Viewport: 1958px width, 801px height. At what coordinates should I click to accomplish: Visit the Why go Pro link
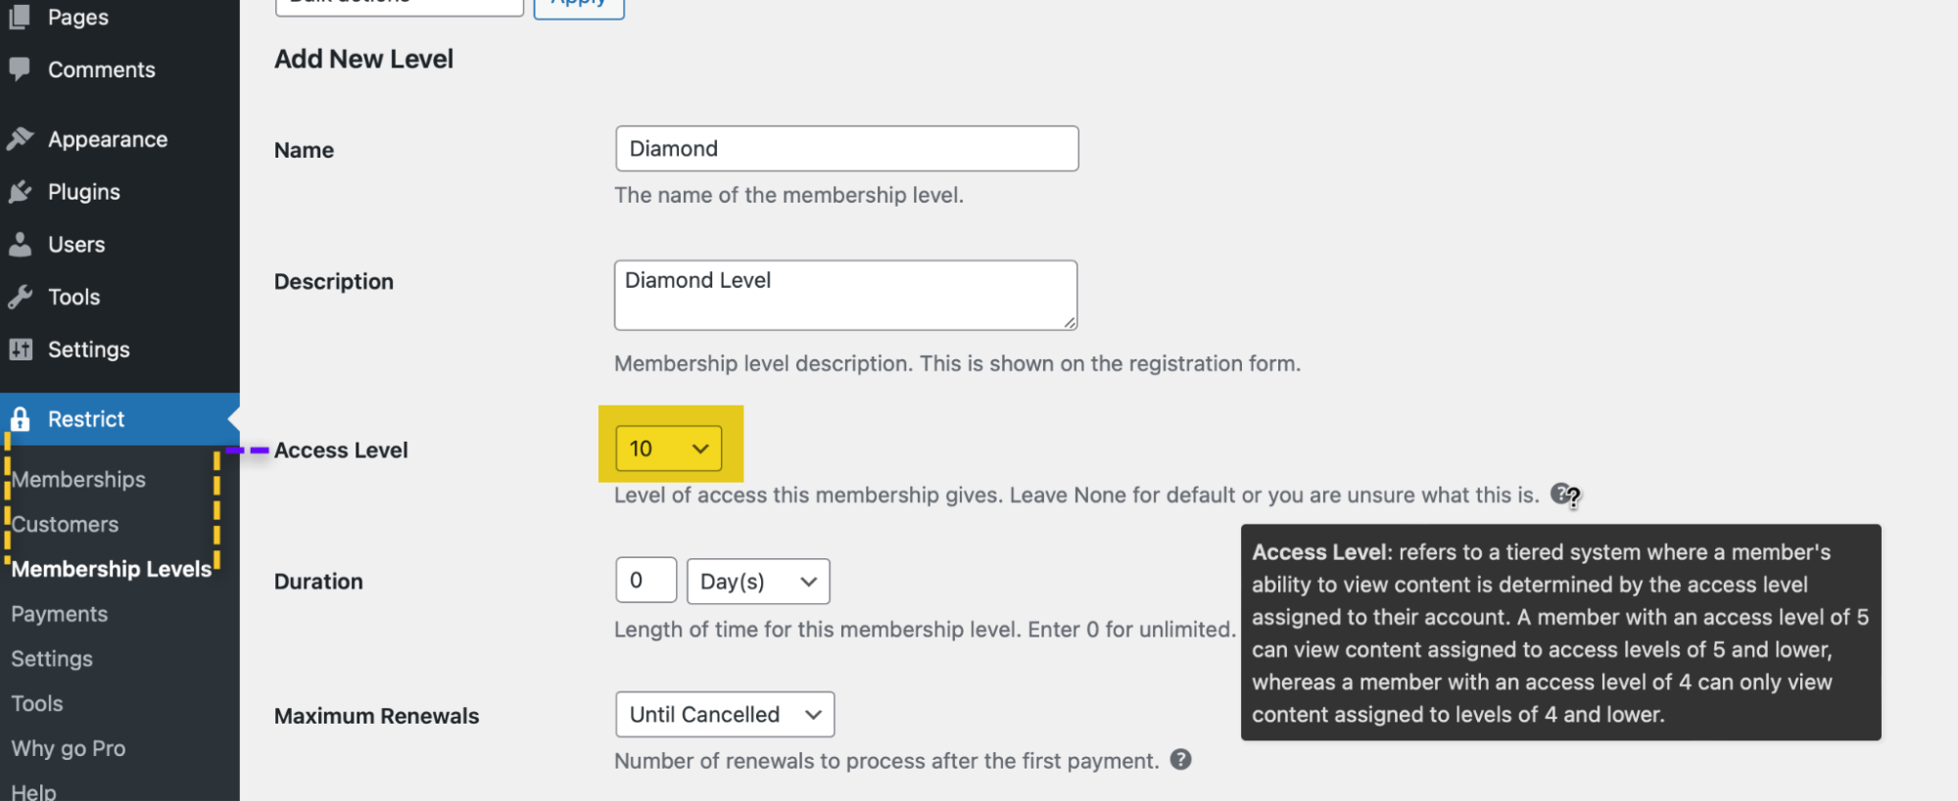(x=69, y=748)
